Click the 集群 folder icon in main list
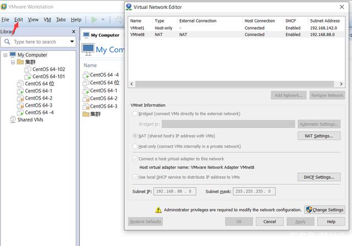 pyautogui.click(x=86, y=114)
